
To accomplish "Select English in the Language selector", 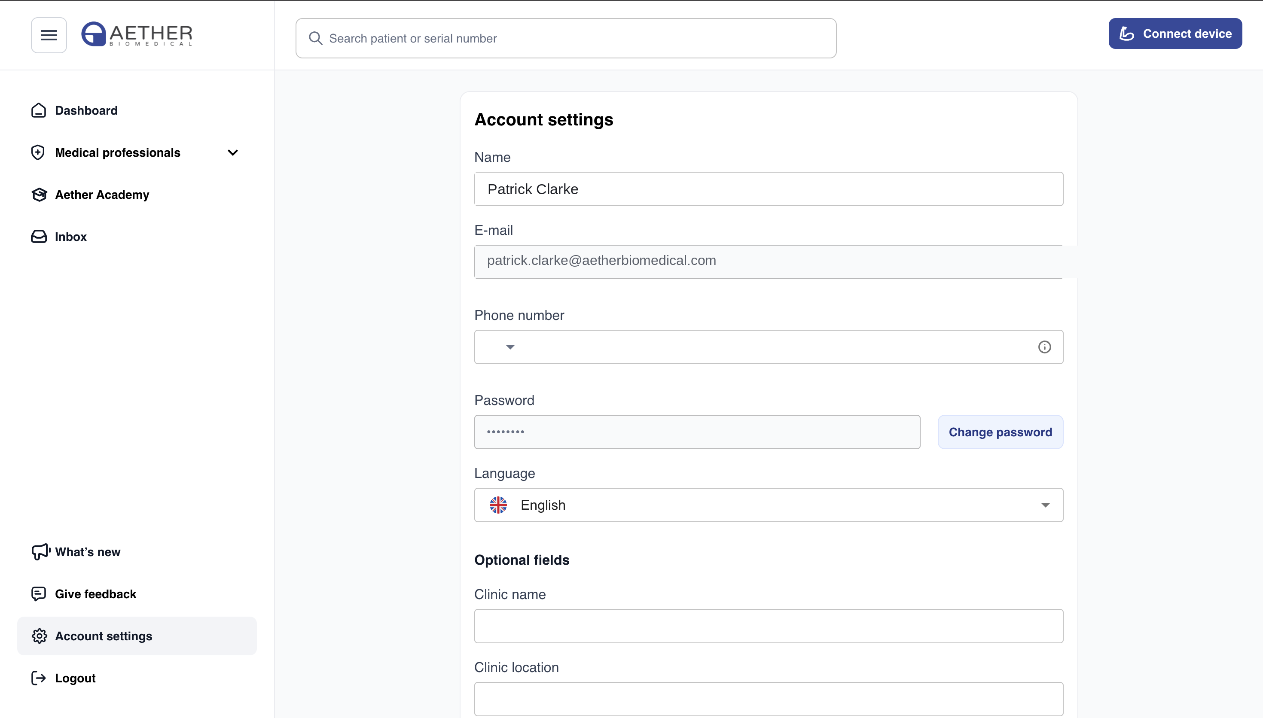I will pos(769,505).
